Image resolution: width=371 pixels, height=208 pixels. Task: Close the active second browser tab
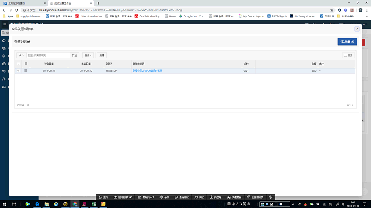pyautogui.click(x=91, y=3)
